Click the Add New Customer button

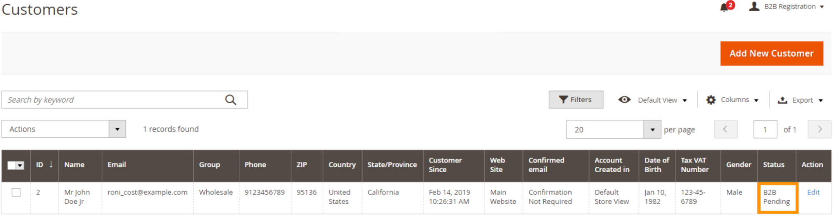[771, 53]
